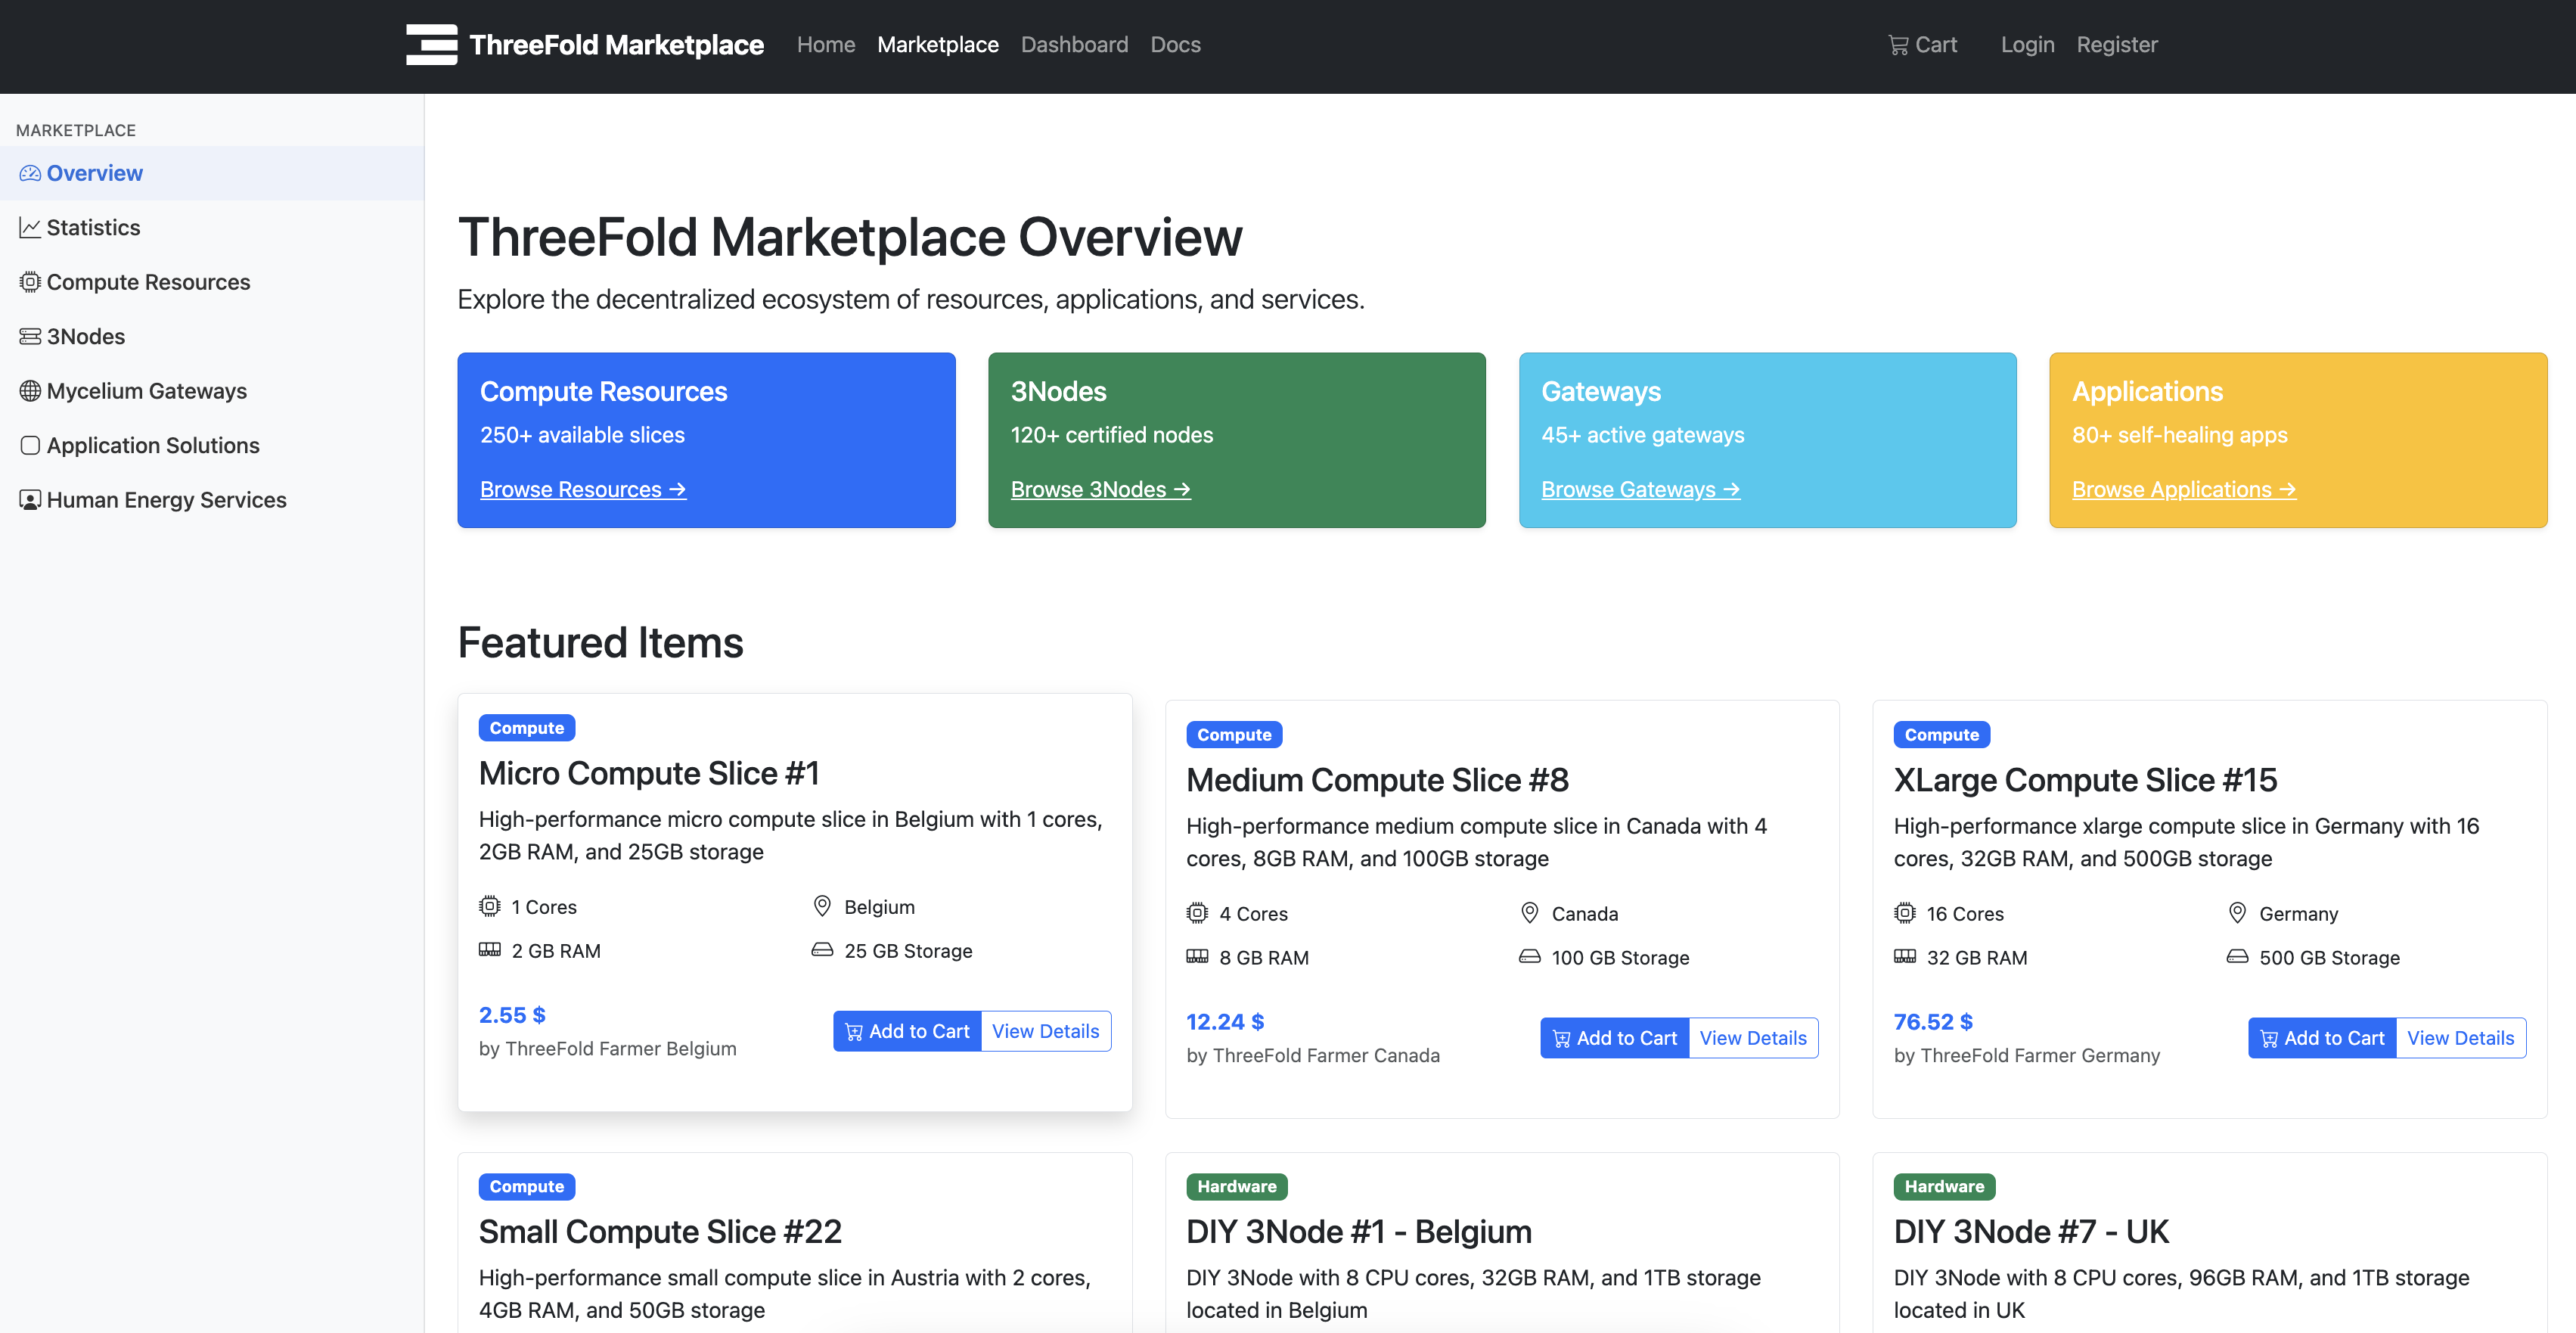Add XLarge Compute Slice #15 to cart
Screen dimensions: 2576x1333
[x=2321, y=1038]
